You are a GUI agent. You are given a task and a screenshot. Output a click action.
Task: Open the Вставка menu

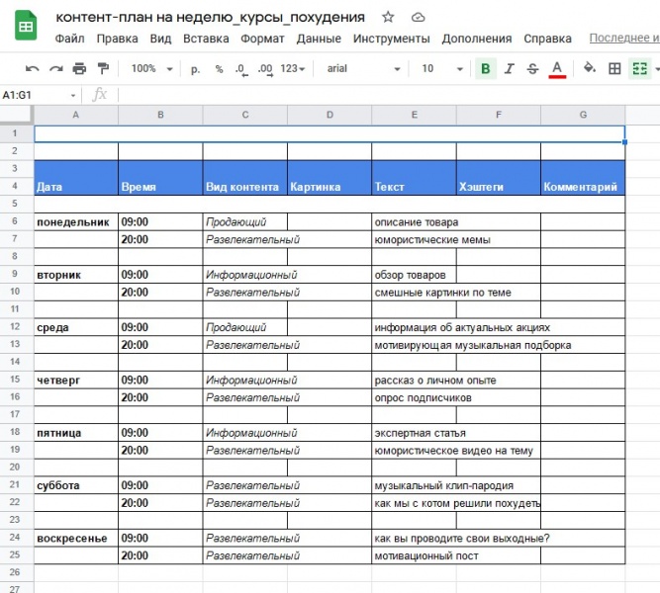(x=206, y=39)
